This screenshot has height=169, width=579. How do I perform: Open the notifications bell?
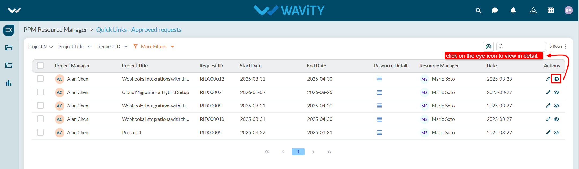(x=513, y=10)
